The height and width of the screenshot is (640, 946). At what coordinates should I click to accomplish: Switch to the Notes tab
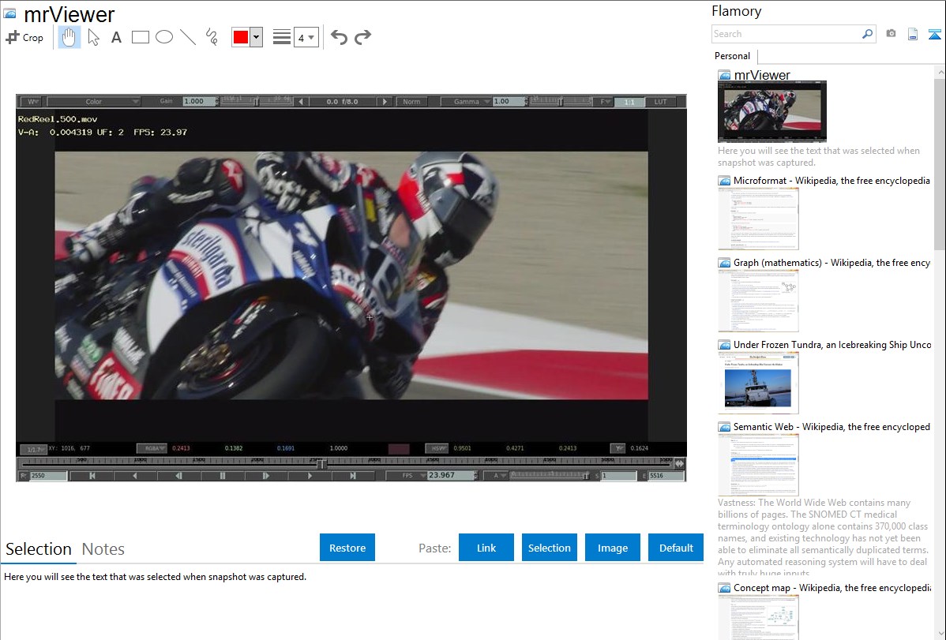click(x=103, y=549)
